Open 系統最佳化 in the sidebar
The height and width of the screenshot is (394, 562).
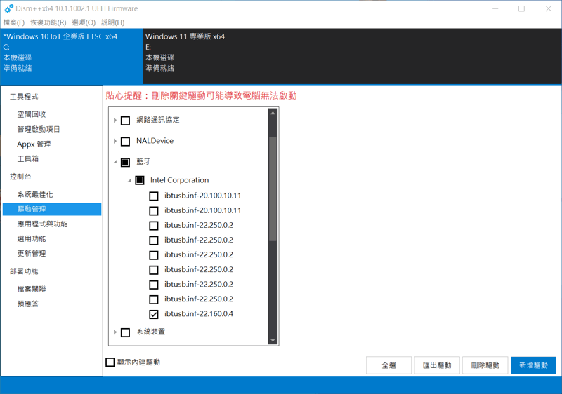(x=34, y=194)
